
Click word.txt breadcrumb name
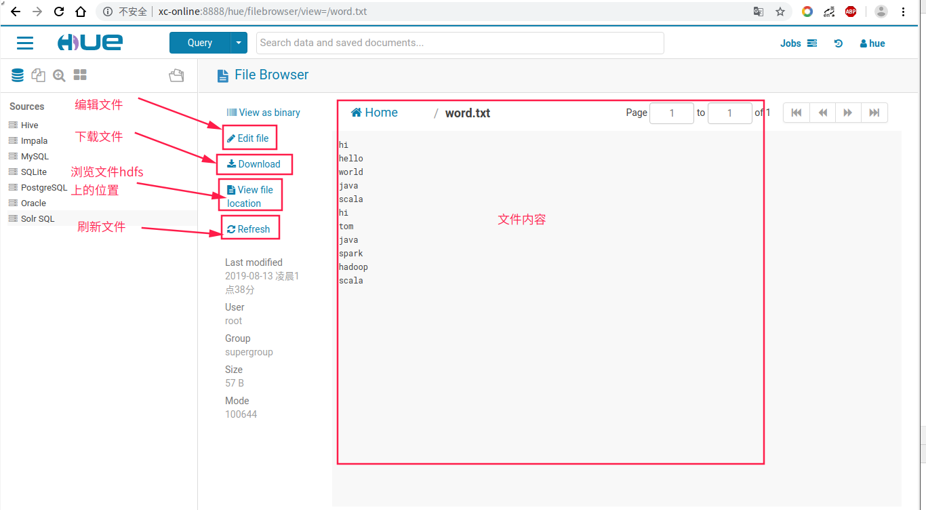point(468,113)
